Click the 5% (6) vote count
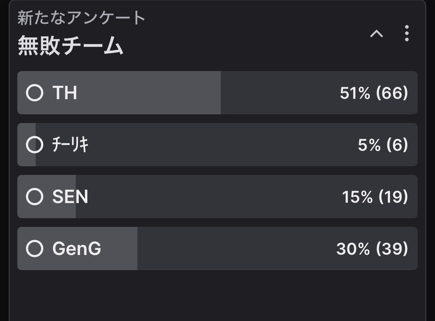 point(382,144)
